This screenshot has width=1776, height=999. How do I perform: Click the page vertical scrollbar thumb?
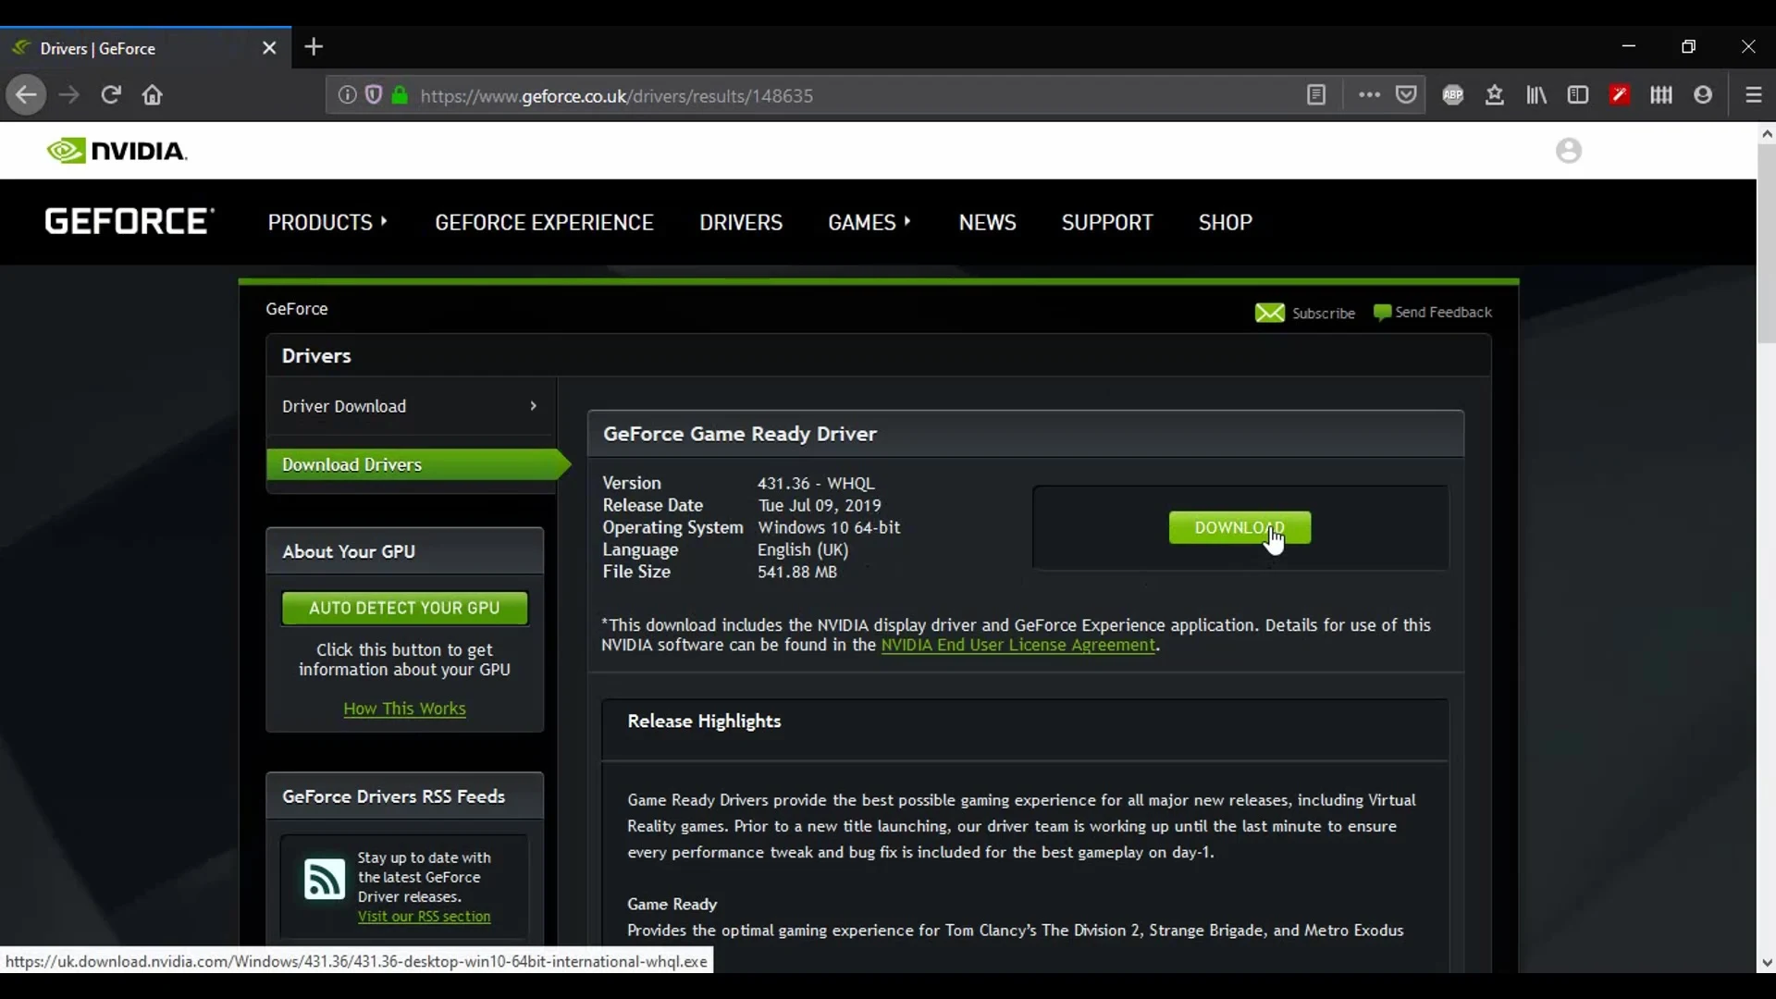click(1767, 242)
